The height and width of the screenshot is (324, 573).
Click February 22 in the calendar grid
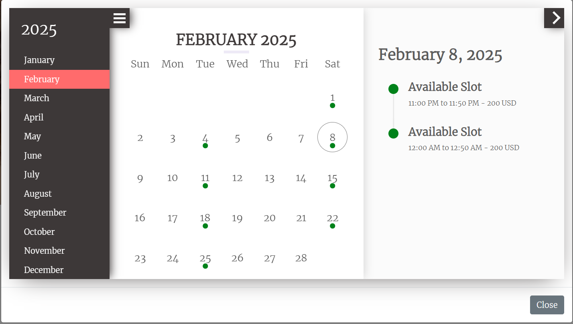332,218
